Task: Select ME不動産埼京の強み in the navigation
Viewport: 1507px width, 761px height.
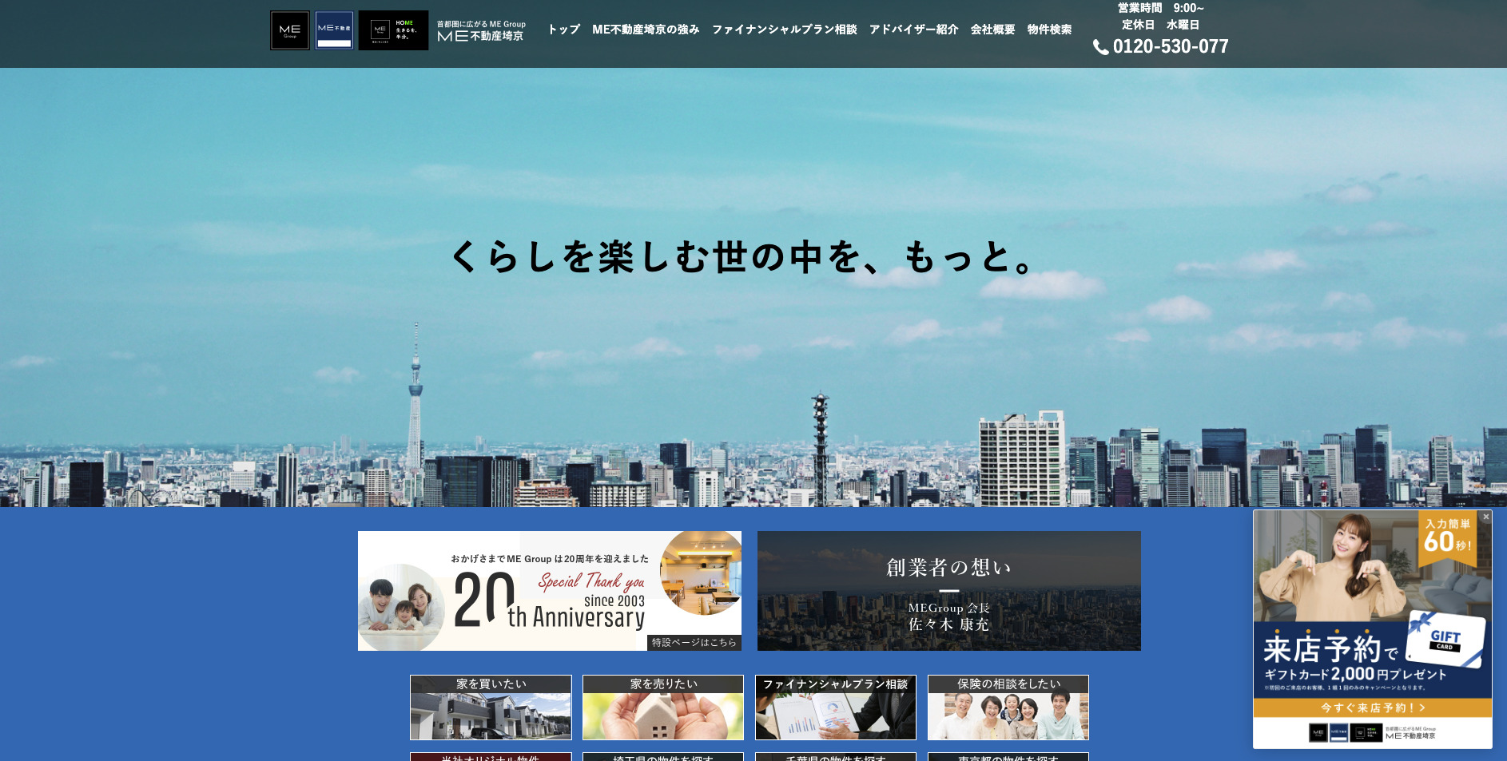Action: pos(646,30)
